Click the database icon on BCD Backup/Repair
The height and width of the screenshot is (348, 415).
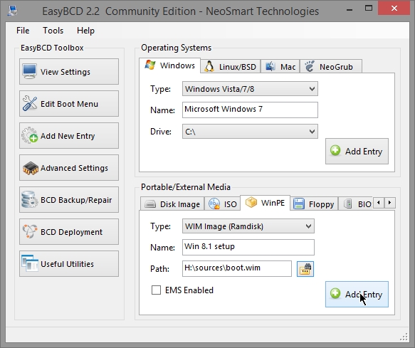tap(29, 199)
